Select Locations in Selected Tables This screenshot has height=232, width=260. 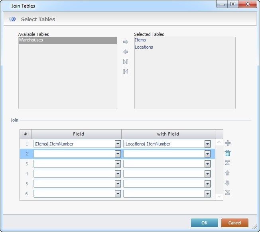pyautogui.click(x=144, y=47)
